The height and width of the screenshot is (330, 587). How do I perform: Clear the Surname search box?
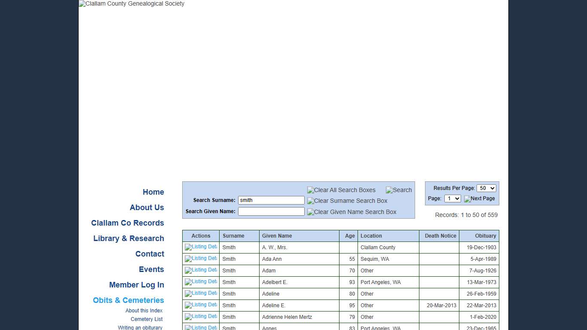(x=347, y=201)
